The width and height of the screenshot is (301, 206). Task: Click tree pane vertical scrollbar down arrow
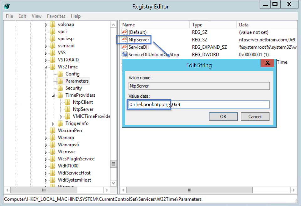click(x=114, y=183)
